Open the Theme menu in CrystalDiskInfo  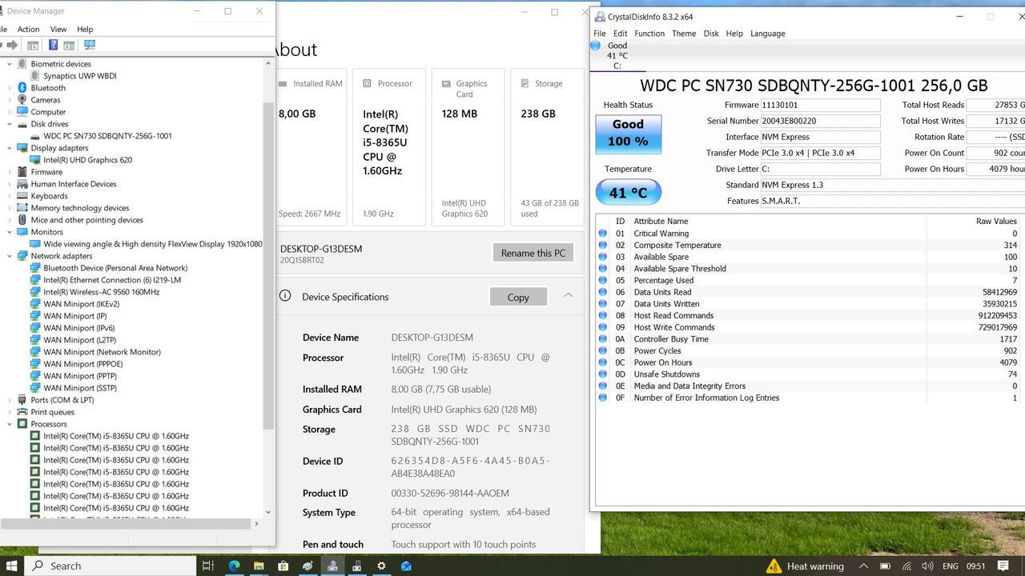point(684,34)
